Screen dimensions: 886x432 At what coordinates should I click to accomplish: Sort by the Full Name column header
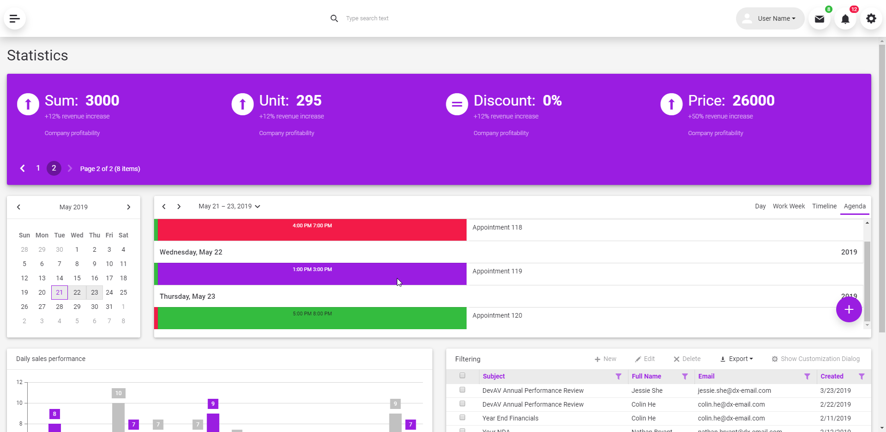pyautogui.click(x=646, y=376)
